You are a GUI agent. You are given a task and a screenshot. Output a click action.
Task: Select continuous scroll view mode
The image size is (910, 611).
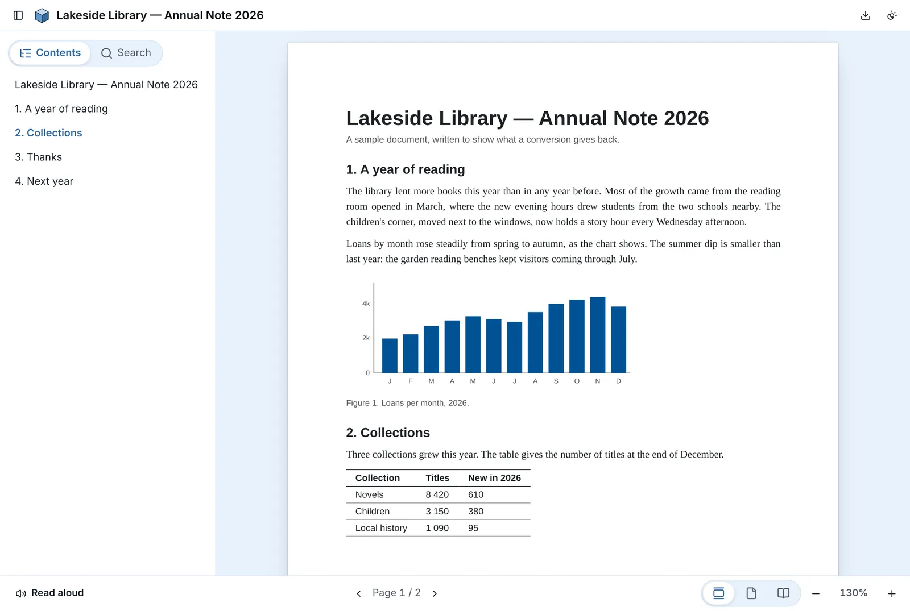719,593
